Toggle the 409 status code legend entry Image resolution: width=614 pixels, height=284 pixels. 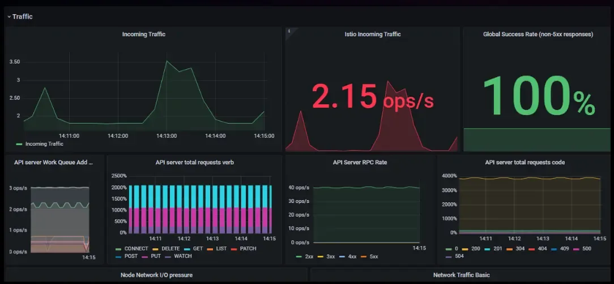tap(560, 249)
